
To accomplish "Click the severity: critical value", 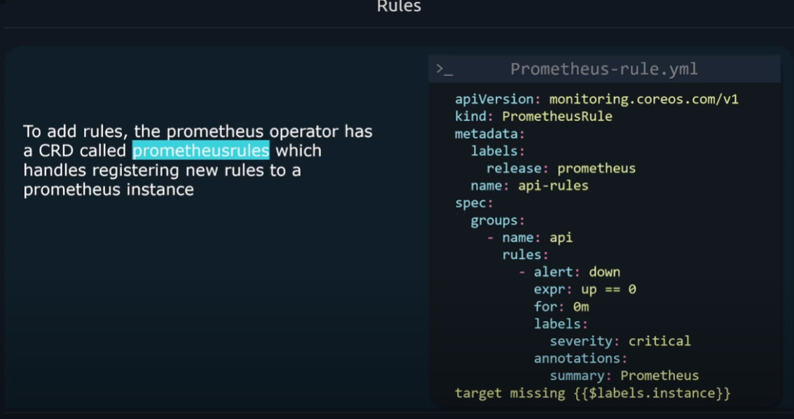I will [x=659, y=341].
